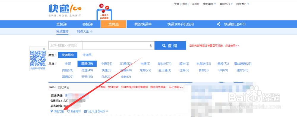This screenshot has height=117, width=297.
Task: Click the 圆通快递 outlet name
Action: click(x=56, y=95)
